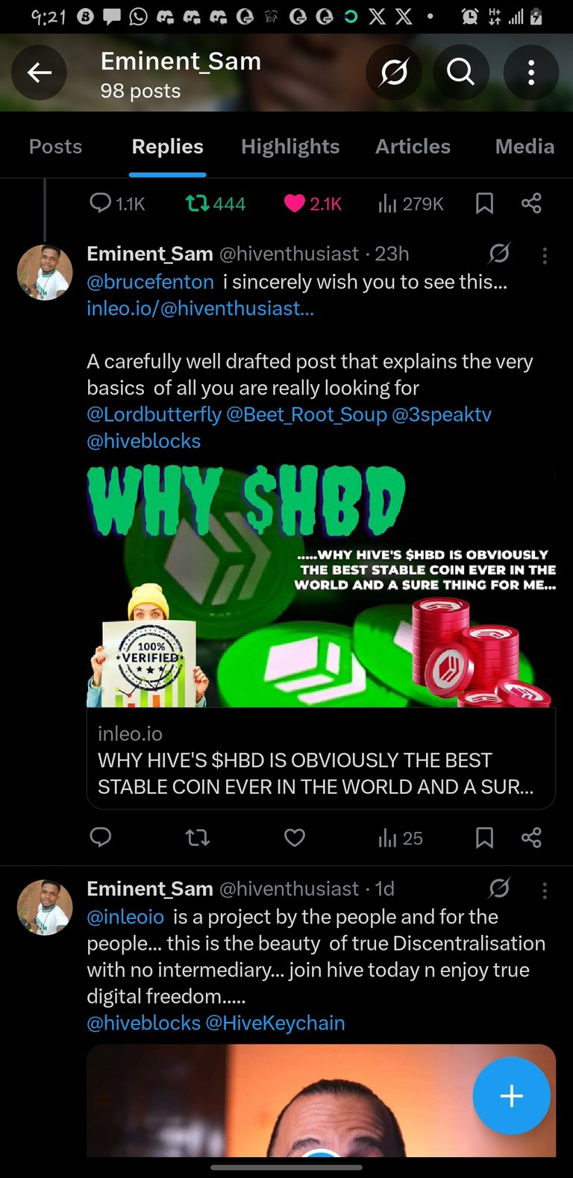Open the WHY $HBD link preview image
Image resolution: width=573 pixels, height=1178 pixels.
(x=321, y=585)
